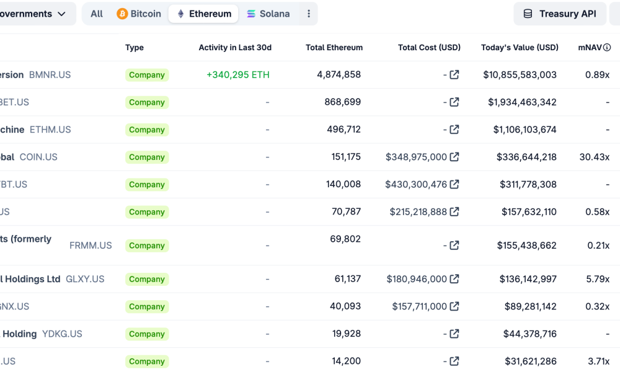This screenshot has width=620, height=372.
Task: Expand more asset options via three-dot menu
Action: click(x=309, y=13)
